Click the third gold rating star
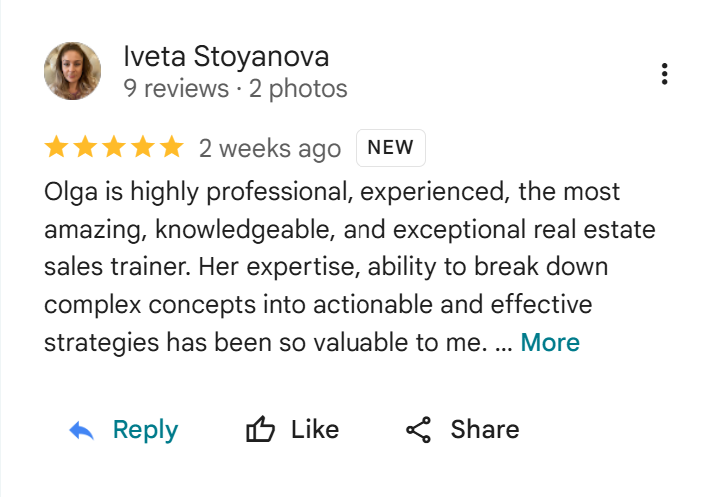 tap(114, 148)
